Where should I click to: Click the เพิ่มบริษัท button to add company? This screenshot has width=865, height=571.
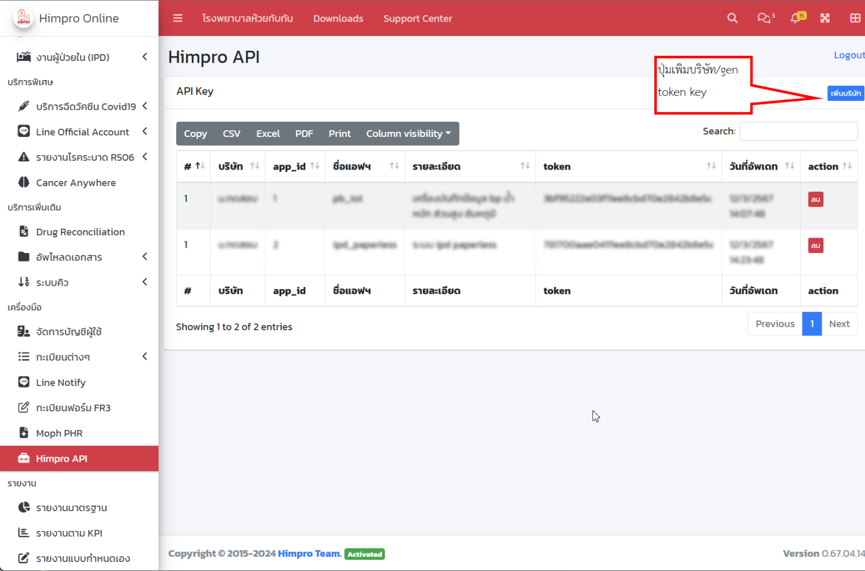845,94
